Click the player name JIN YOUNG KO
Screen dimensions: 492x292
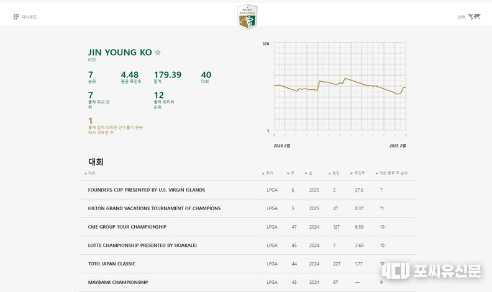[x=120, y=52]
